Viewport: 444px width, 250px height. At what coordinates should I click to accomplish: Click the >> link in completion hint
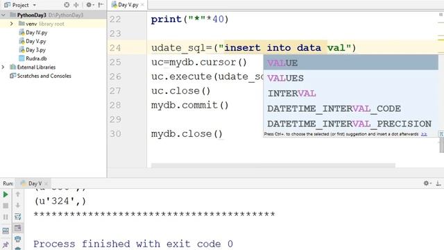coord(424,134)
